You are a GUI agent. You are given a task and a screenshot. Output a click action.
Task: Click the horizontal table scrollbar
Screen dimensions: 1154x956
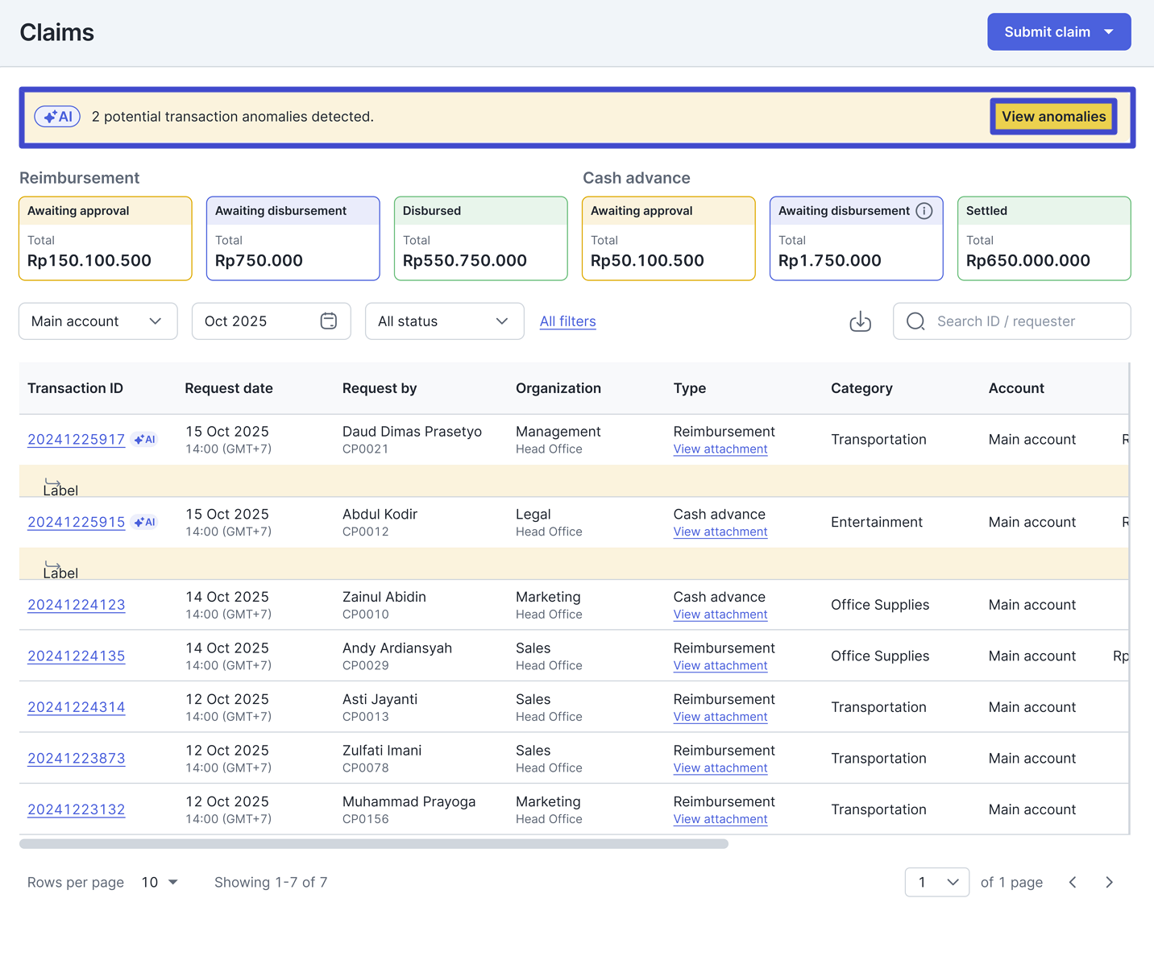(x=374, y=844)
